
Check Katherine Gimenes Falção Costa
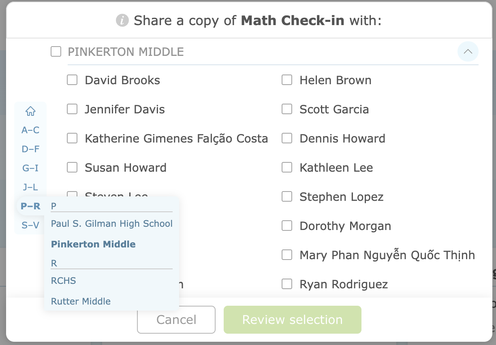coord(72,138)
